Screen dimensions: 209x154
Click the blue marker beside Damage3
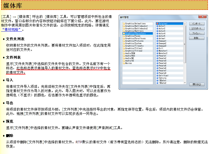(x=157, y=46)
